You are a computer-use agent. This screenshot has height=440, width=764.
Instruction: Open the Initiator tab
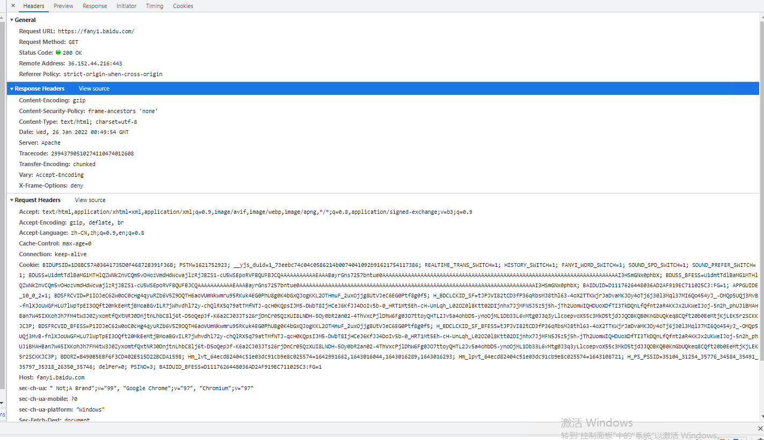[x=126, y=6]
